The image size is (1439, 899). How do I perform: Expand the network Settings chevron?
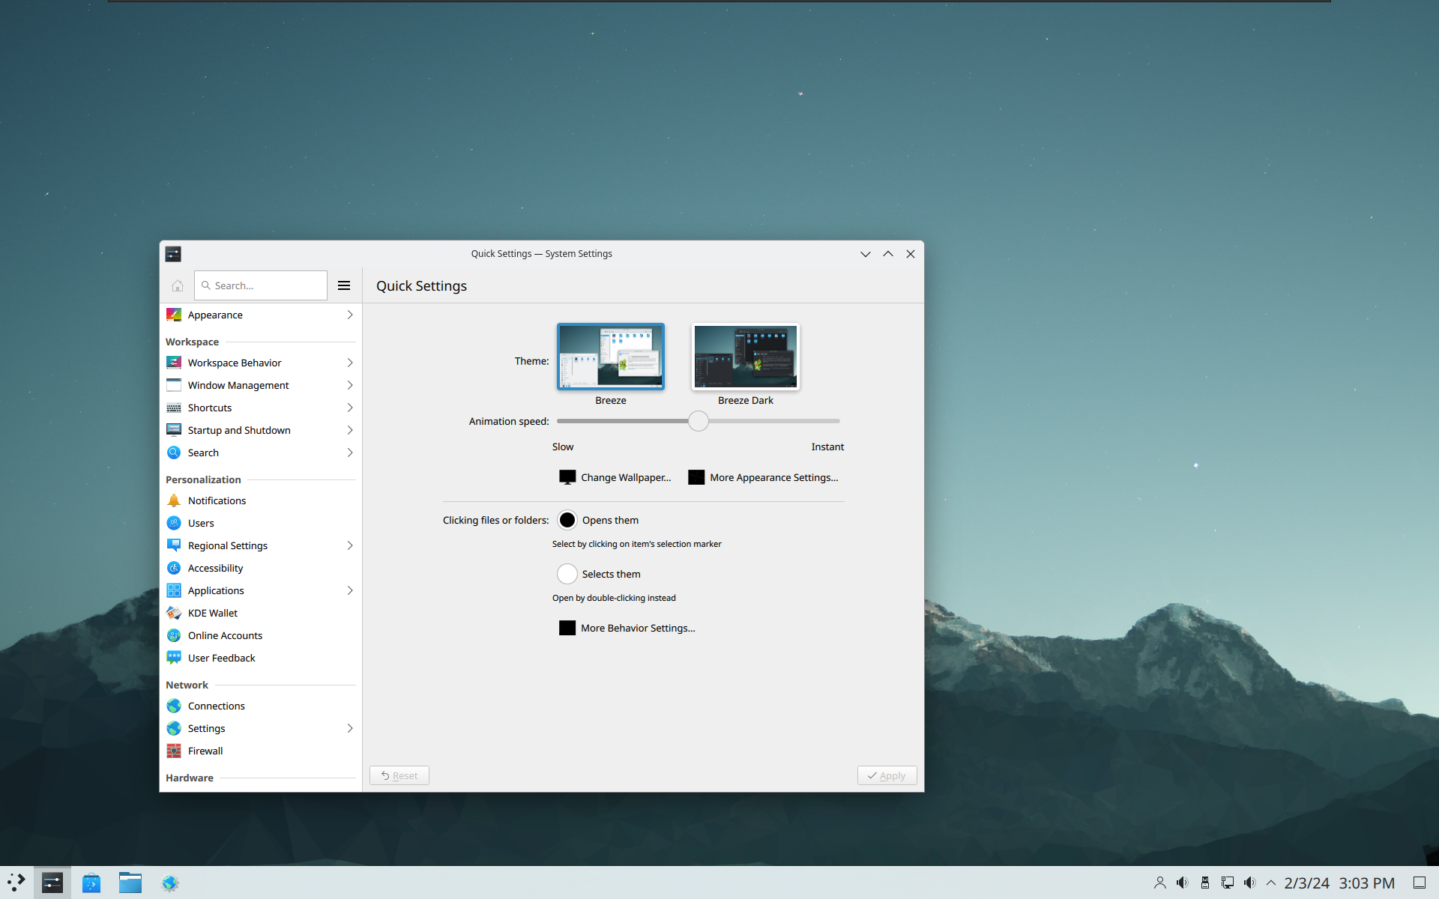(x=350, y=728)
